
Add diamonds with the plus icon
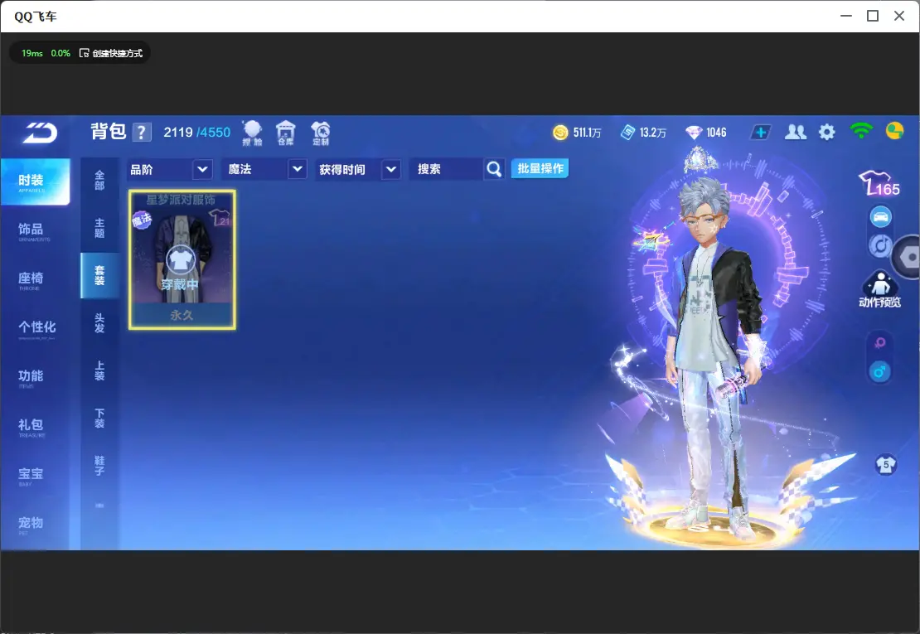click(x=760, y=133)
